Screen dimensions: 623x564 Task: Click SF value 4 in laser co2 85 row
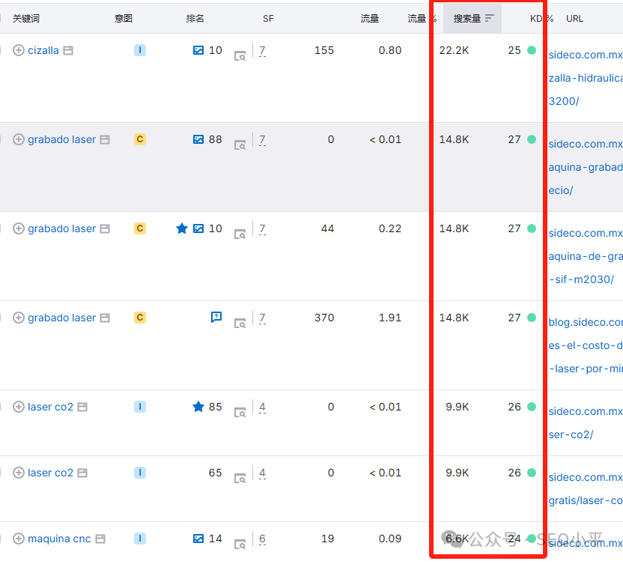(262, 407)
